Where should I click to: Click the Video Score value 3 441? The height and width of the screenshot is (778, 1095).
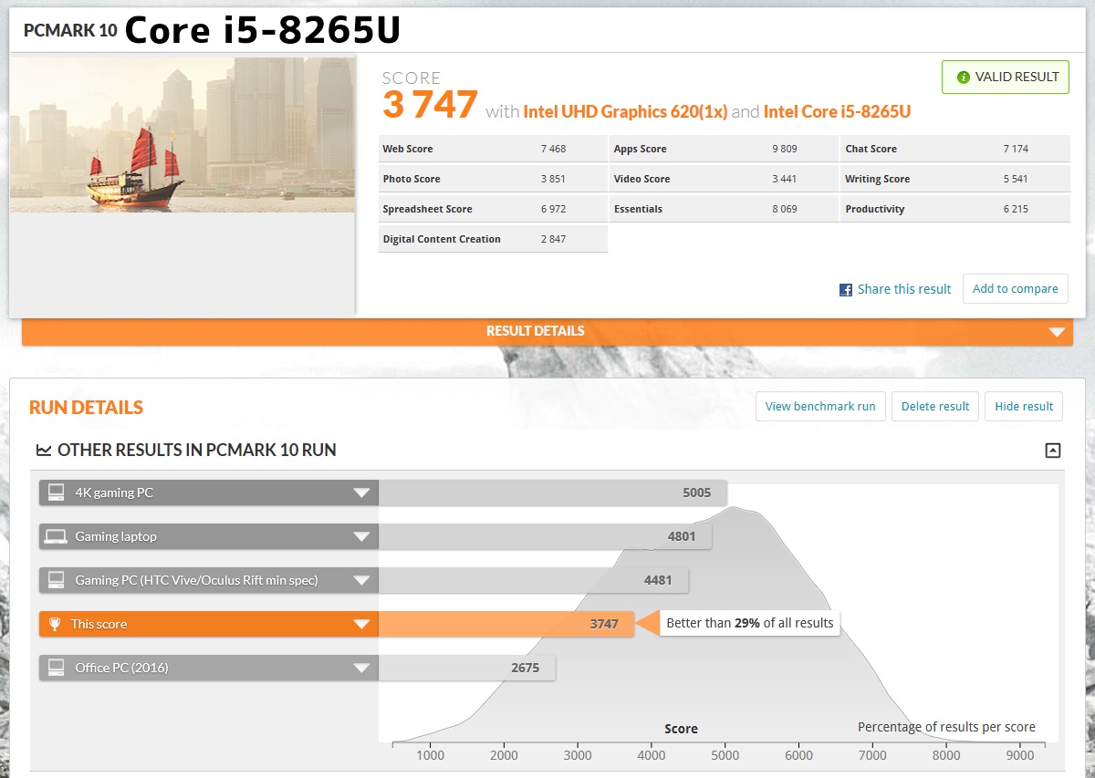[784, 179]
